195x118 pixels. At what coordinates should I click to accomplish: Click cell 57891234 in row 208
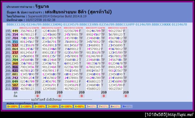27,78
